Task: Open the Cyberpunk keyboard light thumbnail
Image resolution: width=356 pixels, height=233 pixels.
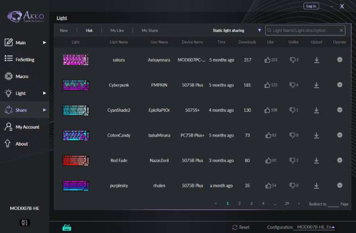Action: pos(76,85)
